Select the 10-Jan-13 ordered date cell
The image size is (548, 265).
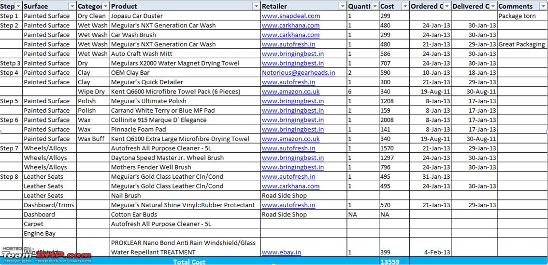(x=430, y=73)
